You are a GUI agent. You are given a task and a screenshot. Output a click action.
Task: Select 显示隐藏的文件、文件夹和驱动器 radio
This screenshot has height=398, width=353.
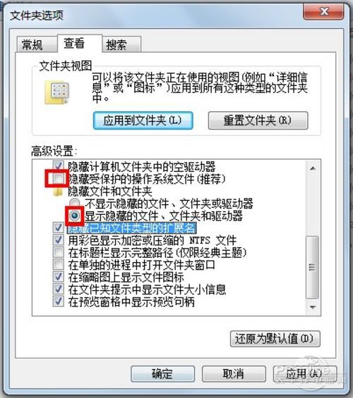point(74,216)
